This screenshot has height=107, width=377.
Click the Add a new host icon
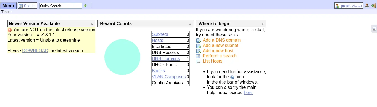198,51
